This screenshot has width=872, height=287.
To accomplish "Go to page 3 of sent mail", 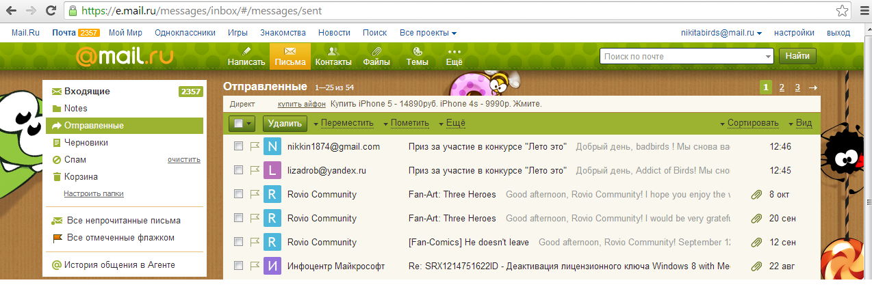I will (797, 87).
